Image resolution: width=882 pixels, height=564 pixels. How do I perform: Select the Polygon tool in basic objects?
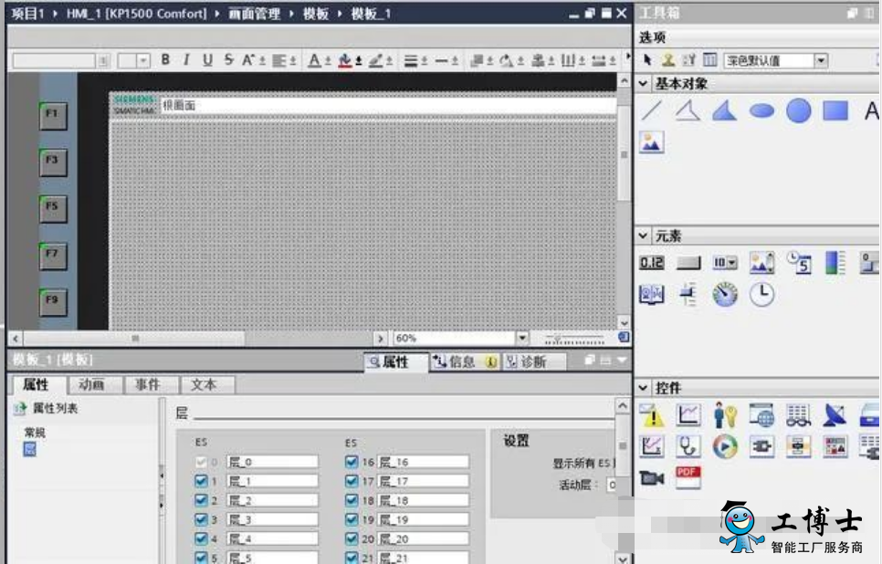pyautogui.click(x=725, y=110)
